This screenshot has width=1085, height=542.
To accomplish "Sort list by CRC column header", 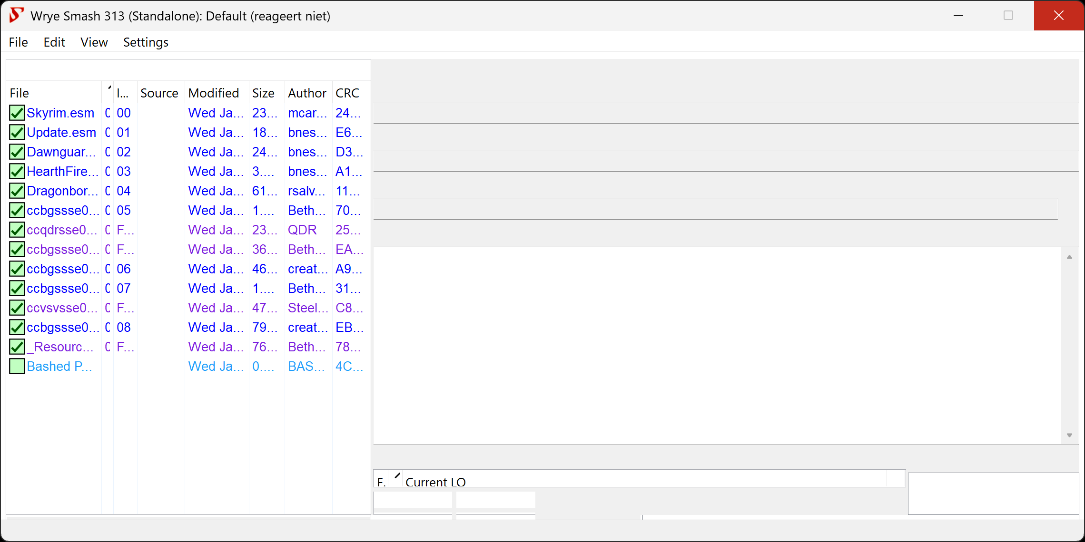I will point(347,93).
